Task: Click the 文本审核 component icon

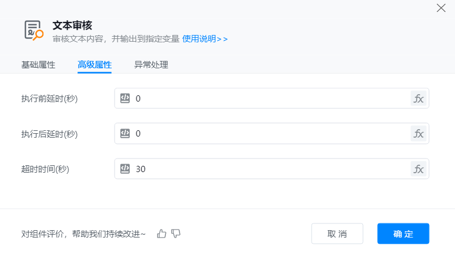Action: click(33, 30)
